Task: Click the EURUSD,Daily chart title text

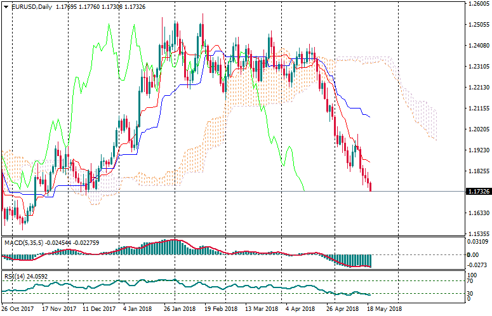Action: click(32, 7)
